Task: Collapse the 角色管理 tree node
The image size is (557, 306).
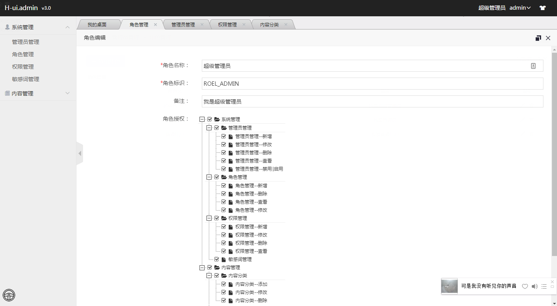Action: (x=209, y=177)
